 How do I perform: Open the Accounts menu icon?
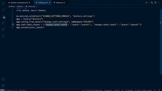(3, 79)
